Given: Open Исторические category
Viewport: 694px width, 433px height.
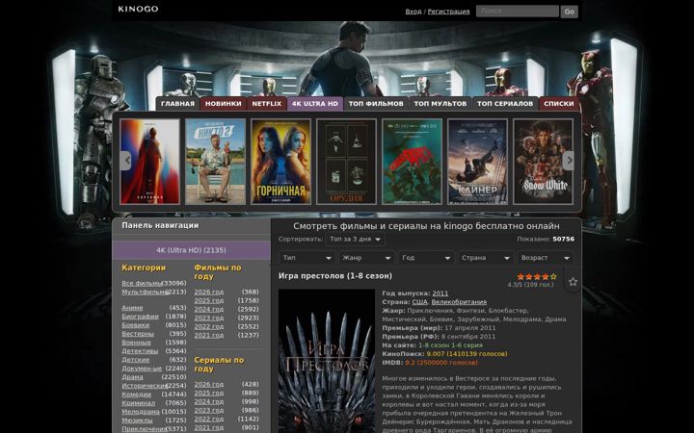Looking at the screenshot, I should [145, 386].
